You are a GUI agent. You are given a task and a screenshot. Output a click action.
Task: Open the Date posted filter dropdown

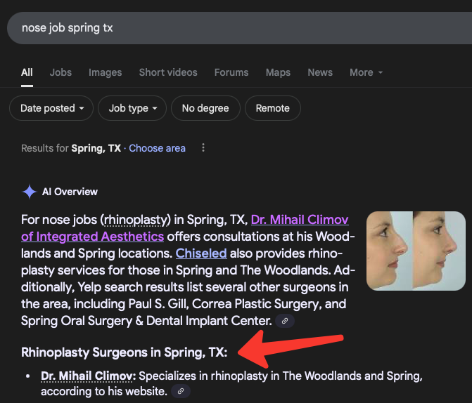(51, 108)
